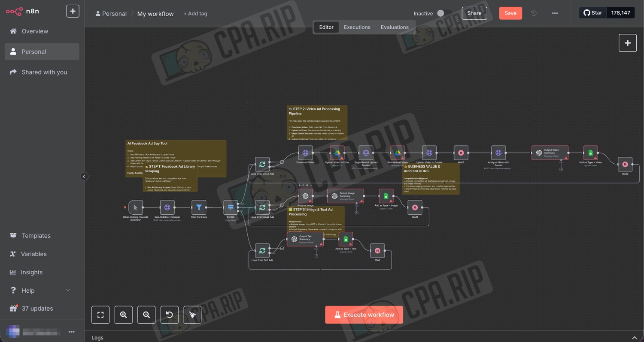This screenshot has width=644, height=342.
Task: Click the Add tag link
Action: click(195, 14)
